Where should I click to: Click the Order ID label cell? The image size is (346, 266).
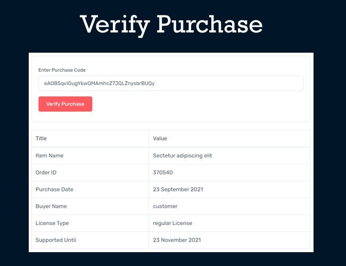[x=47, y=172]
